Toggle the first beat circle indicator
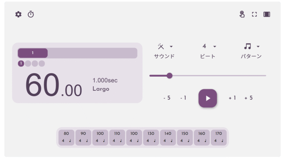283x159 pixels. [21, 64]
